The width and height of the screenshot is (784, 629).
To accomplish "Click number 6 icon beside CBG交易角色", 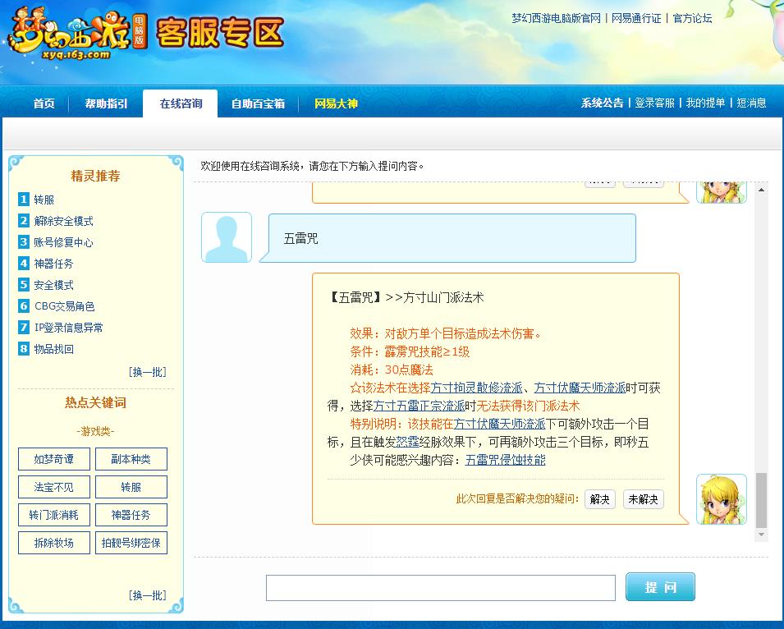I will 24,305.
